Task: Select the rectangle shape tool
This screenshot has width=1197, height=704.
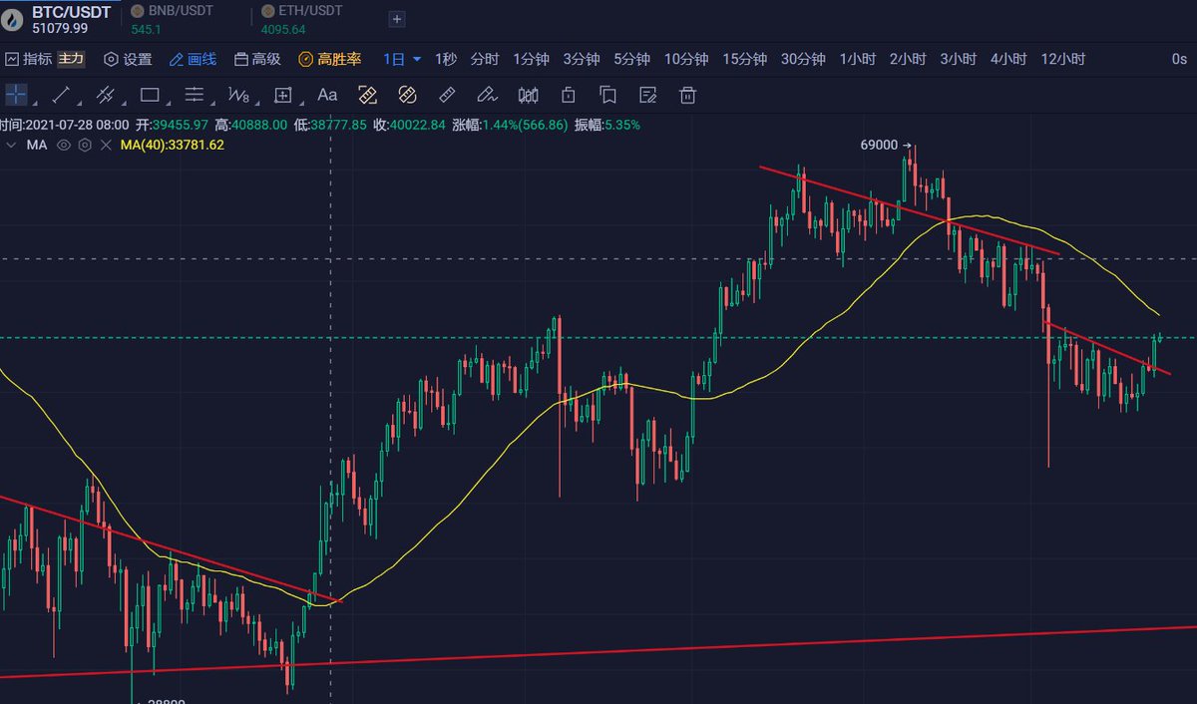Action: (150, 95)
